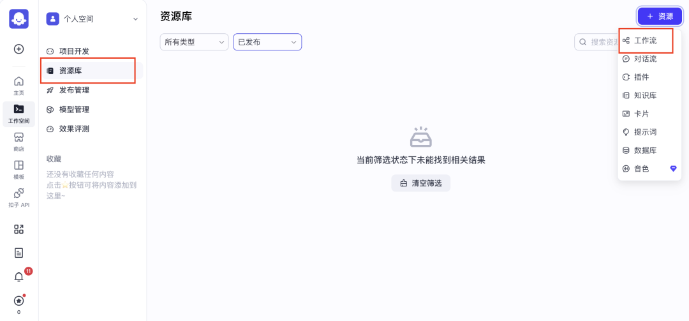Screen dimensions: 689x321
Task: Open 模型管理 in sidebar
Action: 91,110
